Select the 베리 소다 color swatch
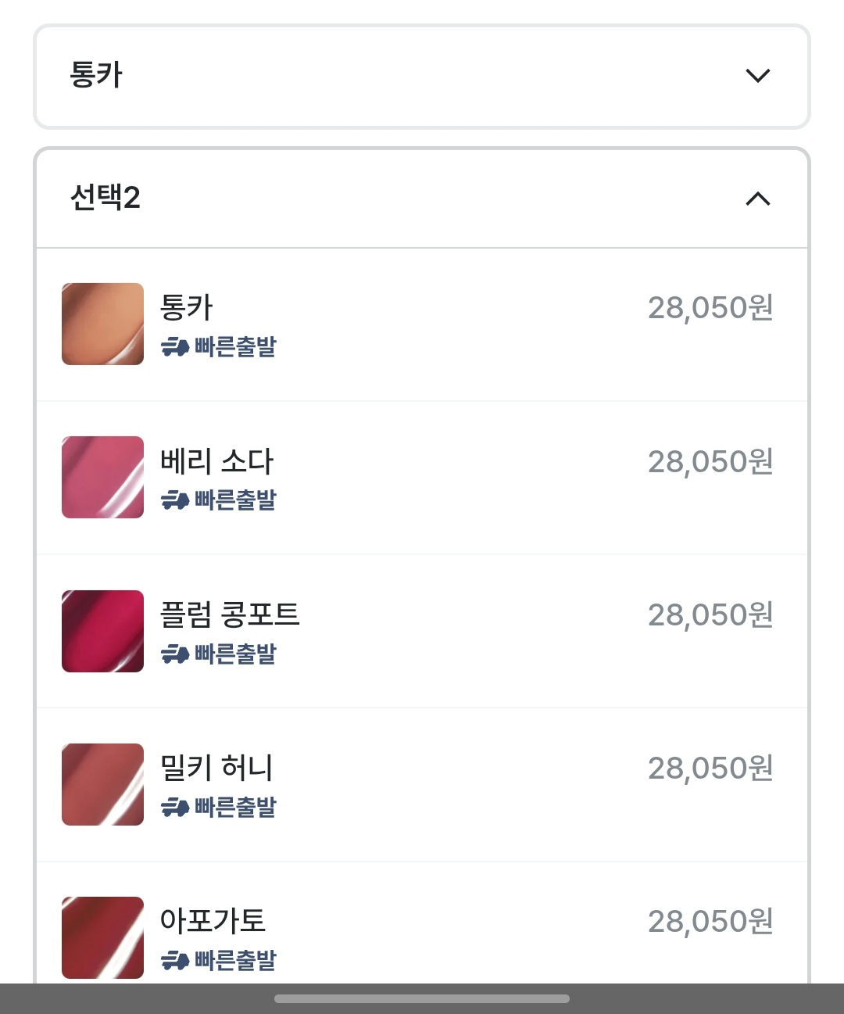844x1014 pixels. pyautogui.click(x=102, y=477)
